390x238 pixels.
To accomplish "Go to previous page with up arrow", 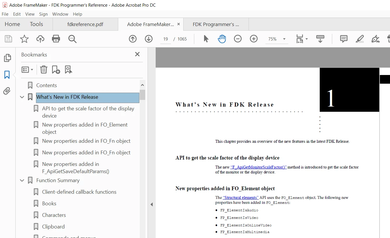I will [133, 39].
